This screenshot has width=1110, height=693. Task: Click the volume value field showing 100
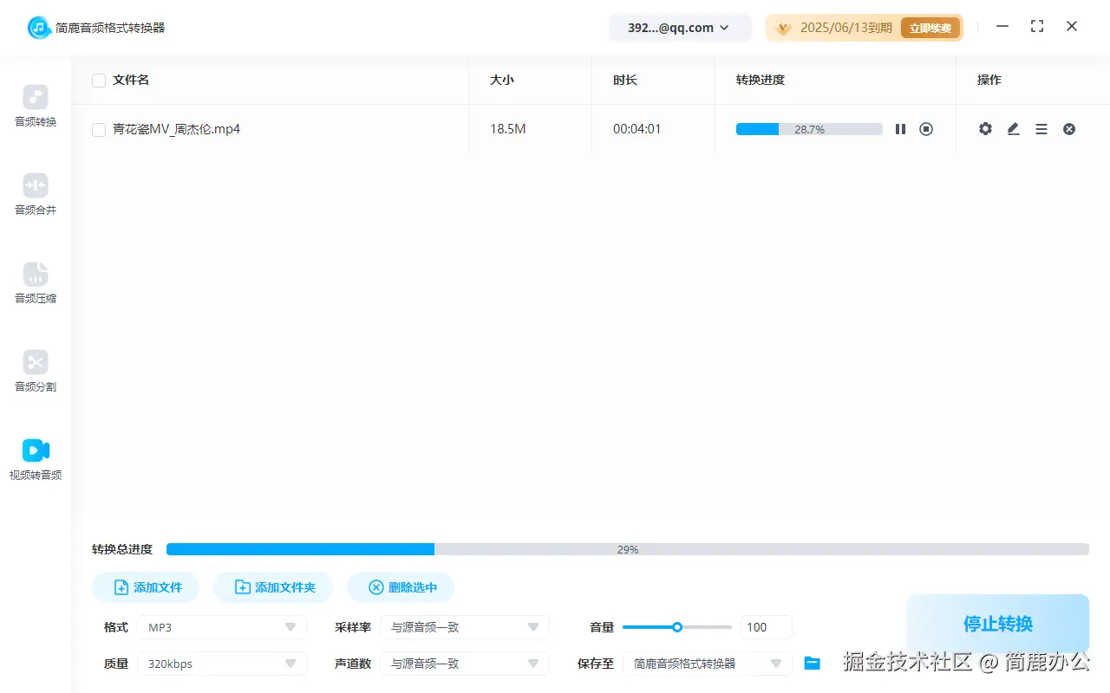pos(767,627)
